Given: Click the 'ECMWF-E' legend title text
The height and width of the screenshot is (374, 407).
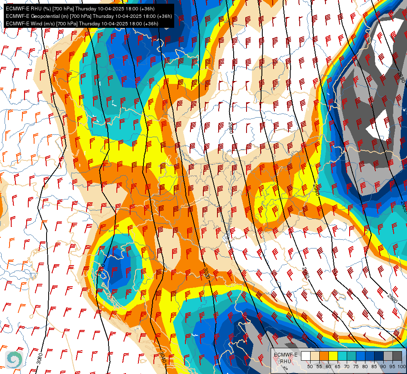Looking at the screenshot, I should (x=286, y=355).
